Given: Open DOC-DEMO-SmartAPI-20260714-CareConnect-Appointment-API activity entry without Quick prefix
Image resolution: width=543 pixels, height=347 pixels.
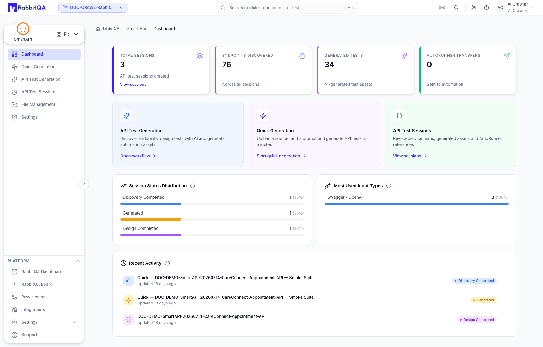Looking at the screenshot, I should pyautogui.click(x=201, y=317).
